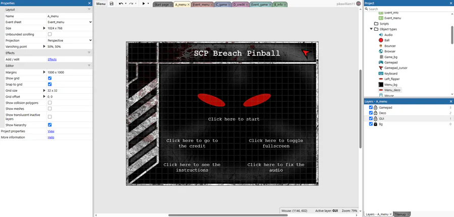Expand the Margins property arrow
The image size is (454, 217).
(44, 72)
